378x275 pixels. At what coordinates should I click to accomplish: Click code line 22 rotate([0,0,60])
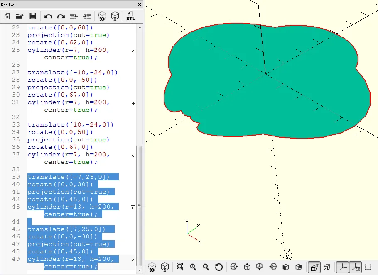60,27
